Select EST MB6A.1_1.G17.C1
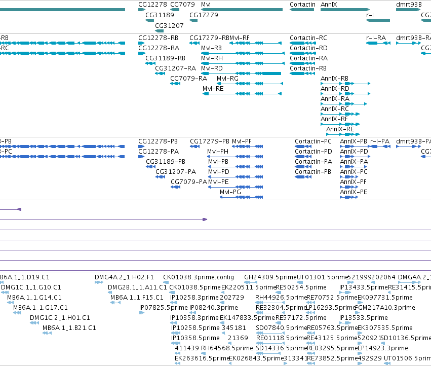This screenshot has width=431, height=366. click(41, 308)
